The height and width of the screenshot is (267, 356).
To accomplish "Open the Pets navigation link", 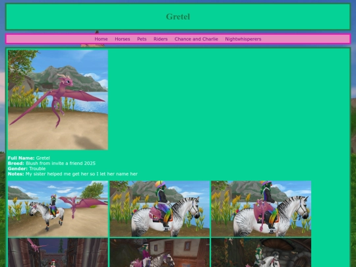I will (x=142, y=39).
